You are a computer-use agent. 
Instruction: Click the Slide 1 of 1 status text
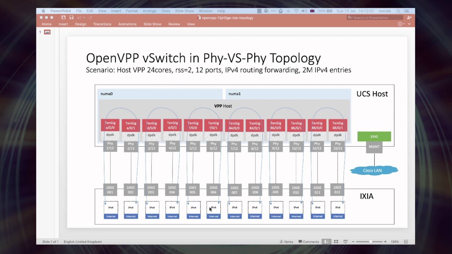pos(50,242)
